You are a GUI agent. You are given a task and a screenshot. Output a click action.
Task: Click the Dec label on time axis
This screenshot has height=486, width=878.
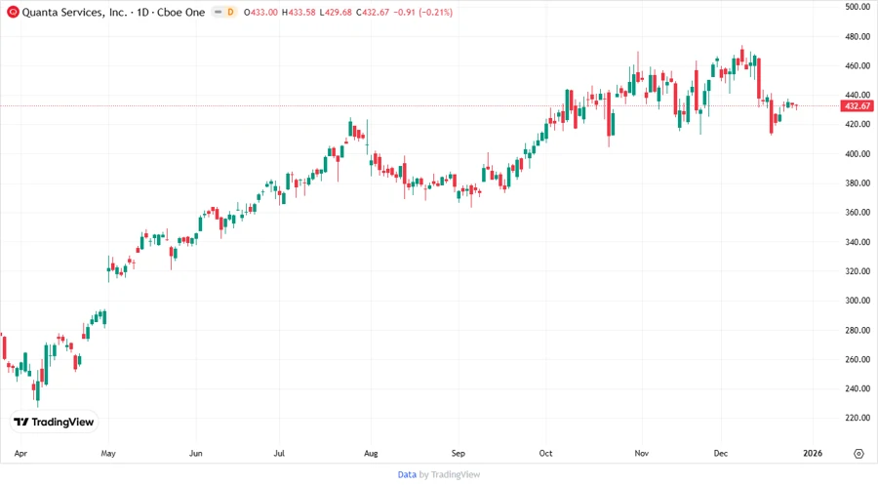[721, 453]
